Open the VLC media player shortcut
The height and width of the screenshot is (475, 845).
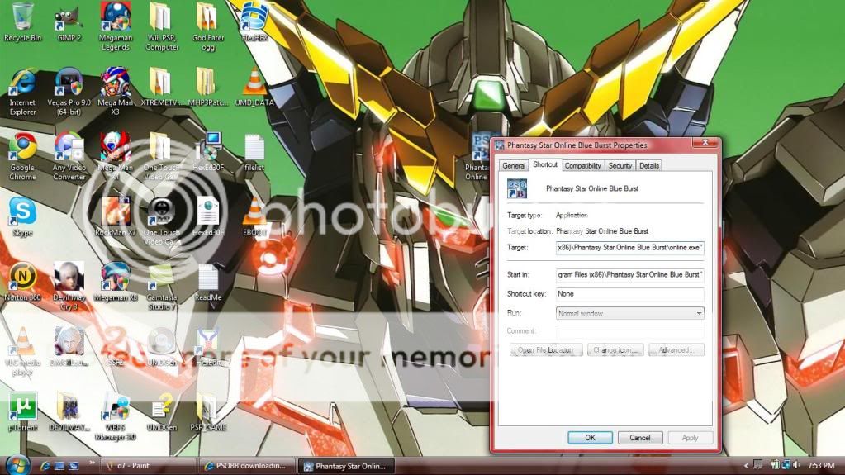(22, 342)
